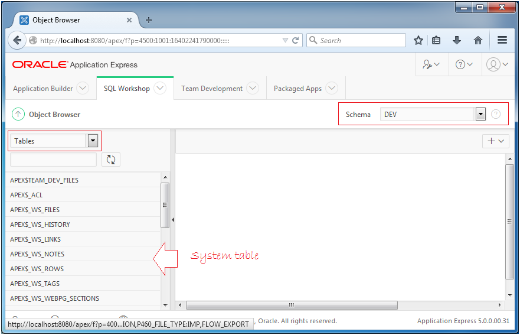
Task: Open the Packaged Apps tab
Action: click(x=297, y=89)
